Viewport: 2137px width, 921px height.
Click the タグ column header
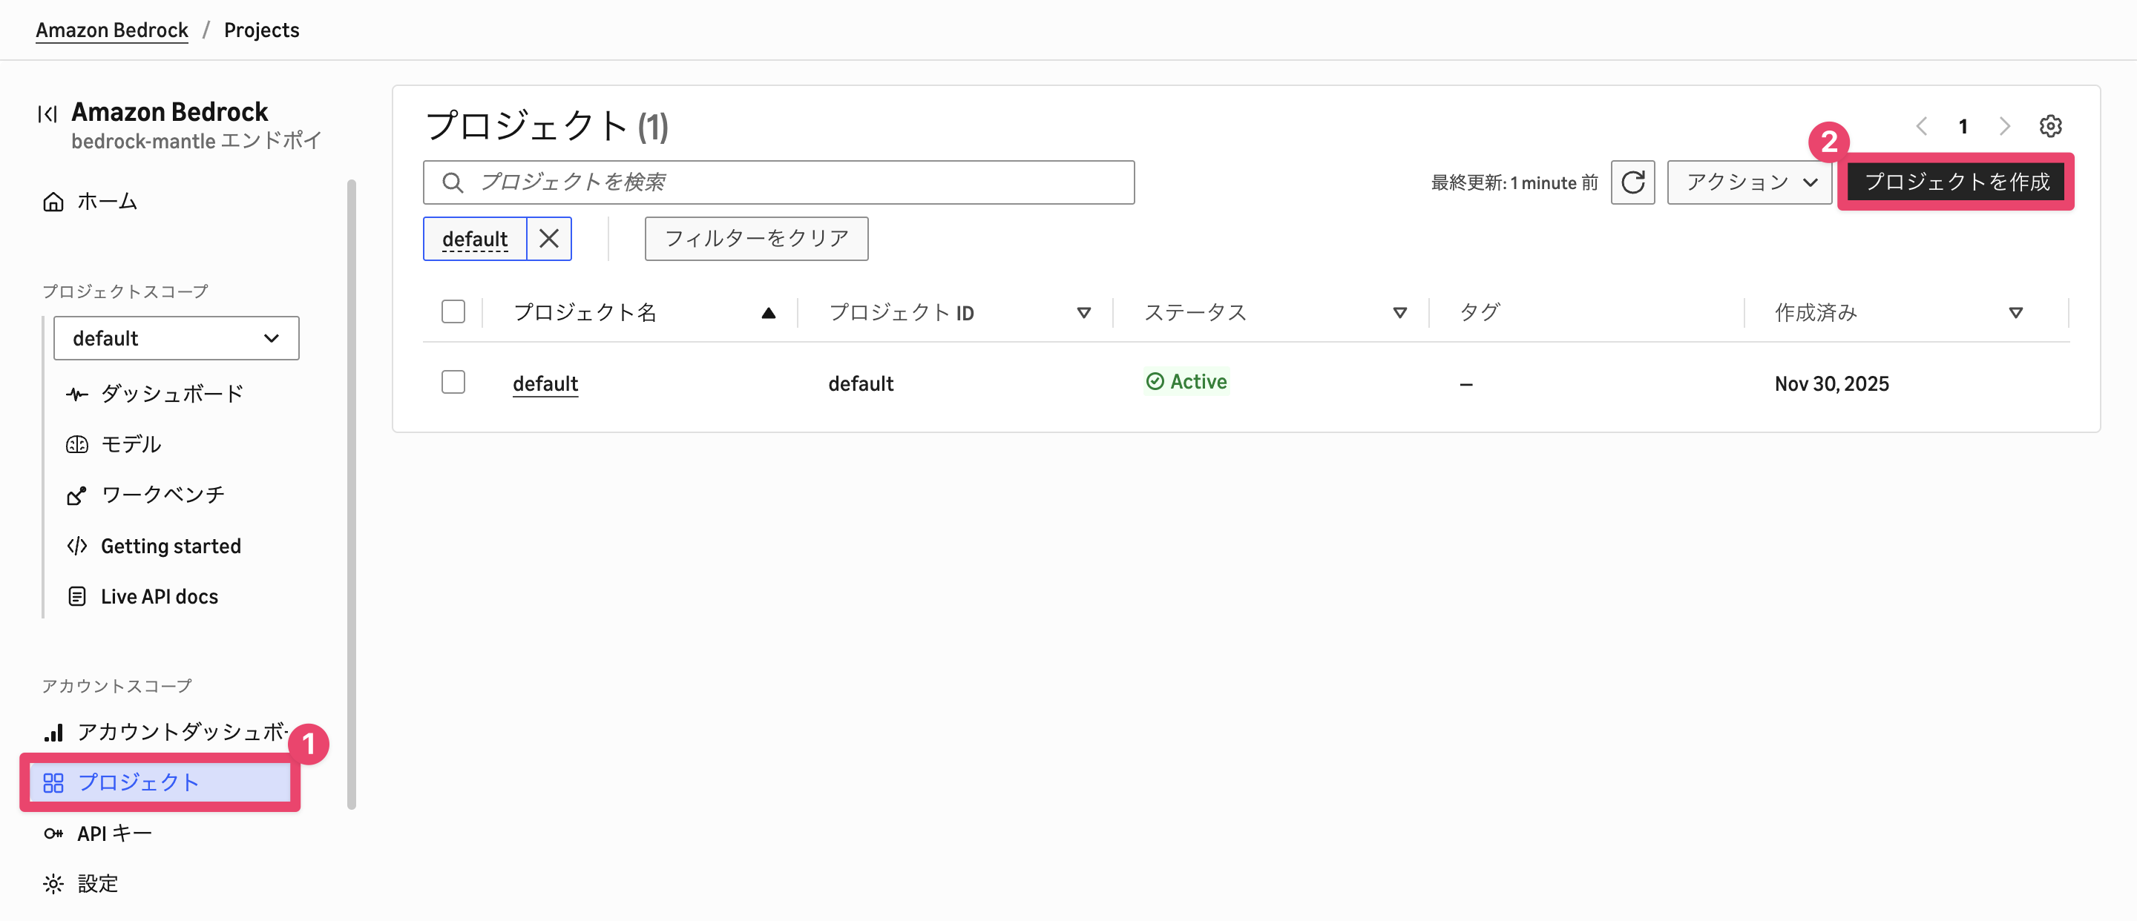(1480, 312)
